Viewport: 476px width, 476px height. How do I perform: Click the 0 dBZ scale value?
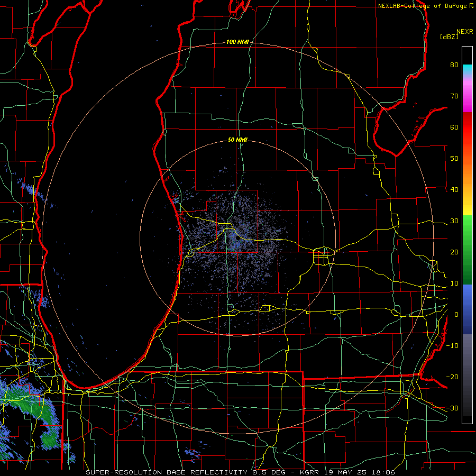tap(456, 315)
